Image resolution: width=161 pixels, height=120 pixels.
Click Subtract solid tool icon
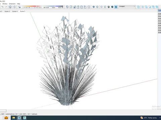coord(150,7)
